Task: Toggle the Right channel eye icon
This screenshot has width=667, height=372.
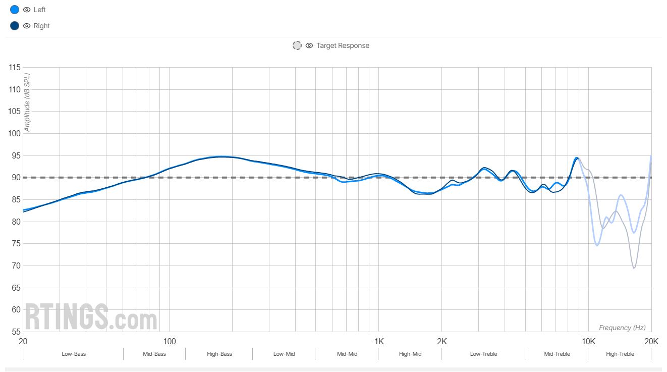Action: [27, 26]
